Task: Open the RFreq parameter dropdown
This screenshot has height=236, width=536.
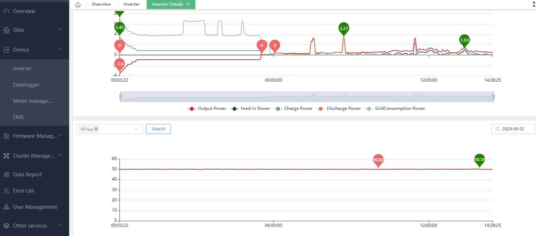Action: [x=110, y=129]
